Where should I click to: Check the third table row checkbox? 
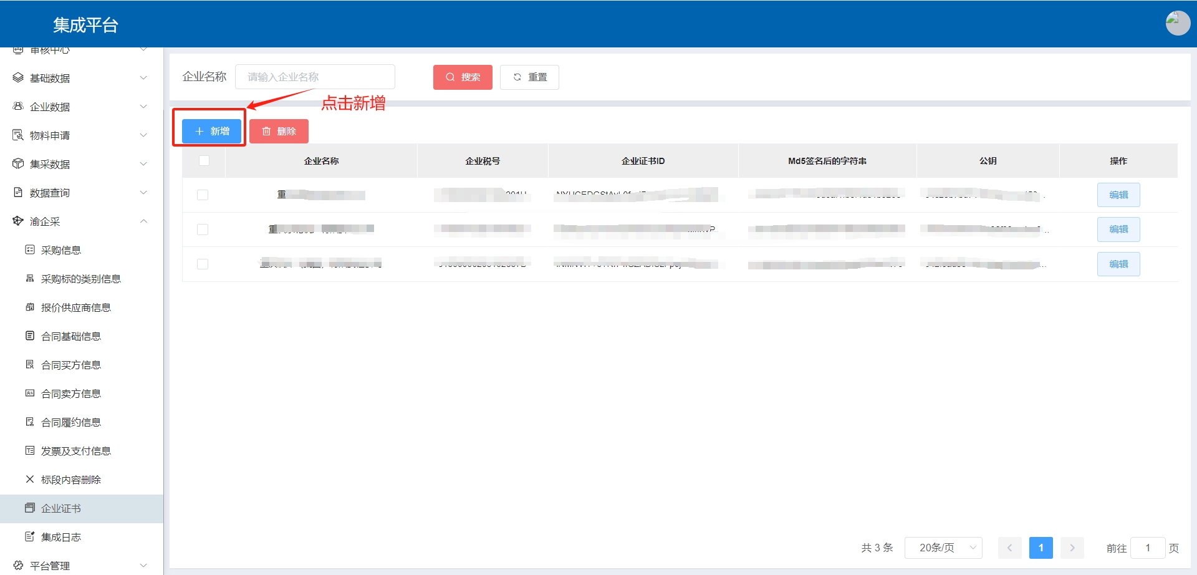(x=203, y=264)
